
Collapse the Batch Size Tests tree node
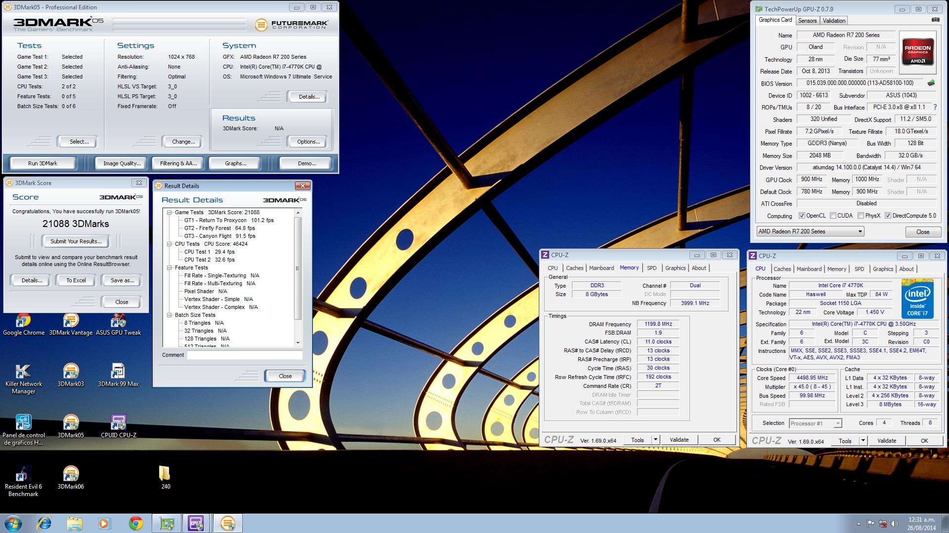[x=170, y=315]
